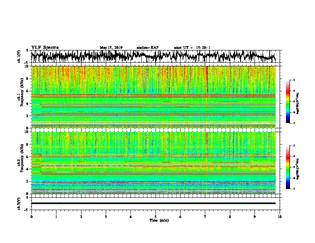
Task: Click time axis tick label "7"
Action: (x=205, y=217)
